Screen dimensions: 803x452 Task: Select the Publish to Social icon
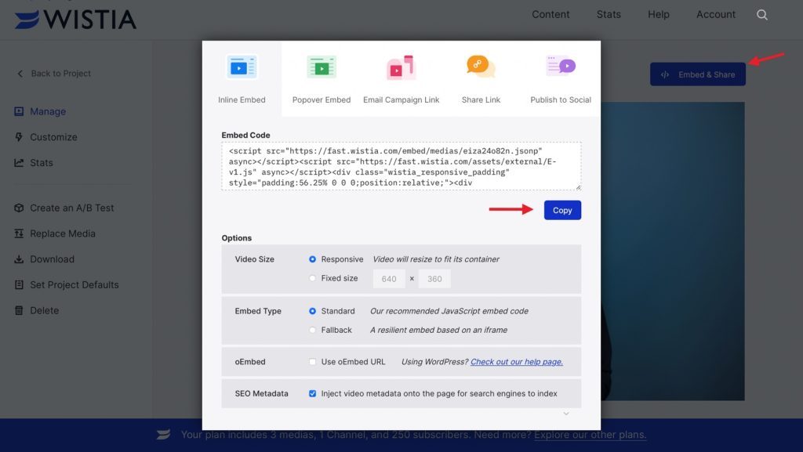coord(560,66)
